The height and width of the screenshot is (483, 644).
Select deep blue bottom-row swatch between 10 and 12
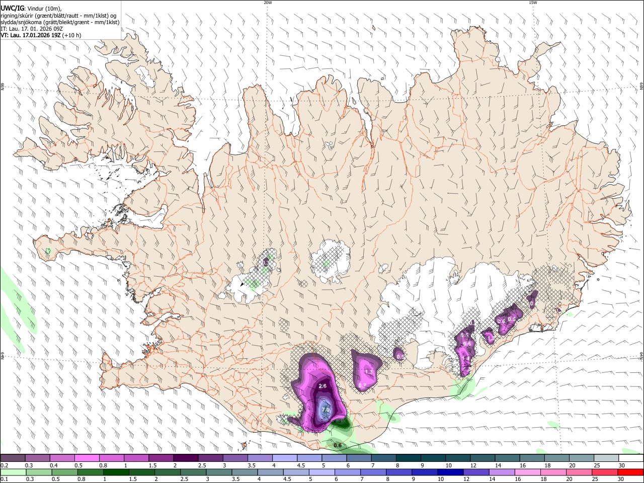(x=450, y=472)
